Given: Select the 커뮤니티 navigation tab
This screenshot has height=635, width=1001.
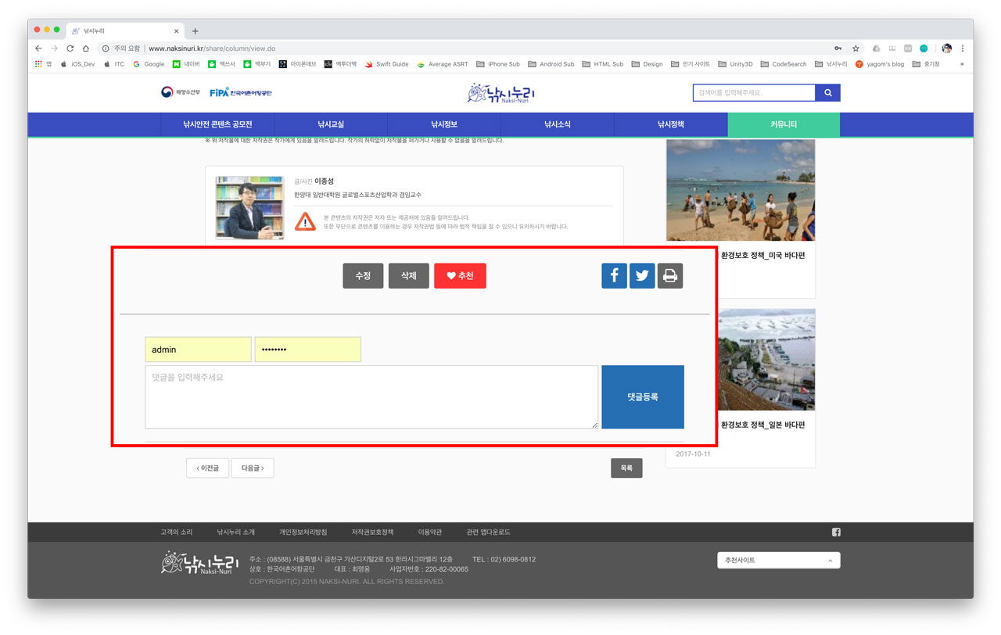Looking at the screenshot, I should click(x=783, y=124).
